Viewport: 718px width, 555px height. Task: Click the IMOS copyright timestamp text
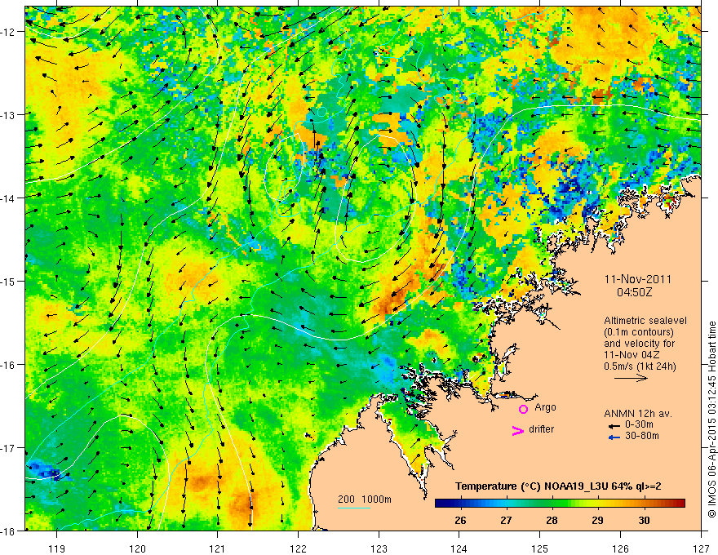click(711, 420)
